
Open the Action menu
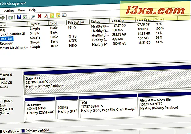[9, 11]
